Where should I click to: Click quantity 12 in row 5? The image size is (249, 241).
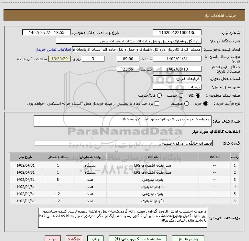pyautogui.click(x=58, y=194)
